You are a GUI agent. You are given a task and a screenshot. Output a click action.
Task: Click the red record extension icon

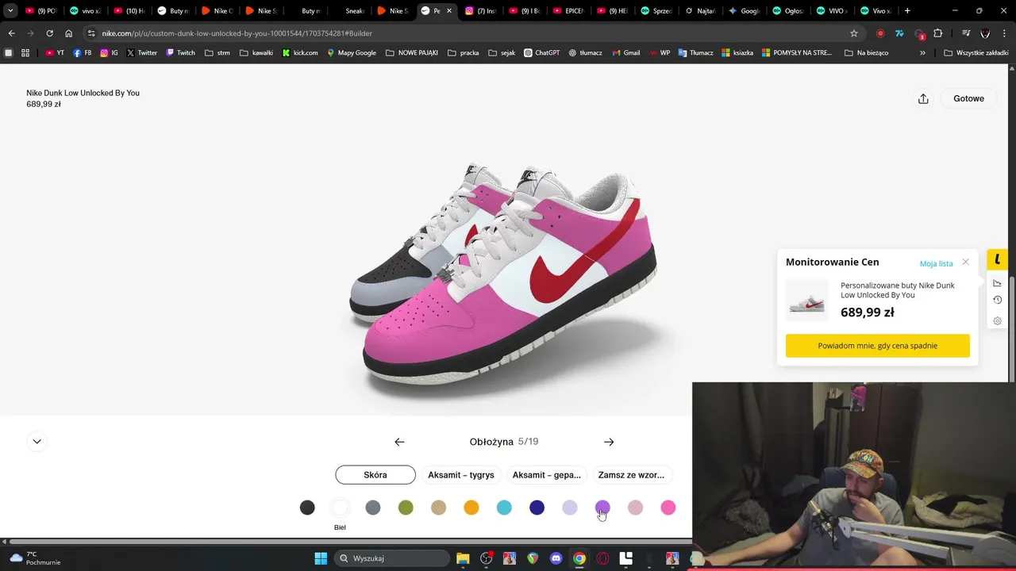880,33
